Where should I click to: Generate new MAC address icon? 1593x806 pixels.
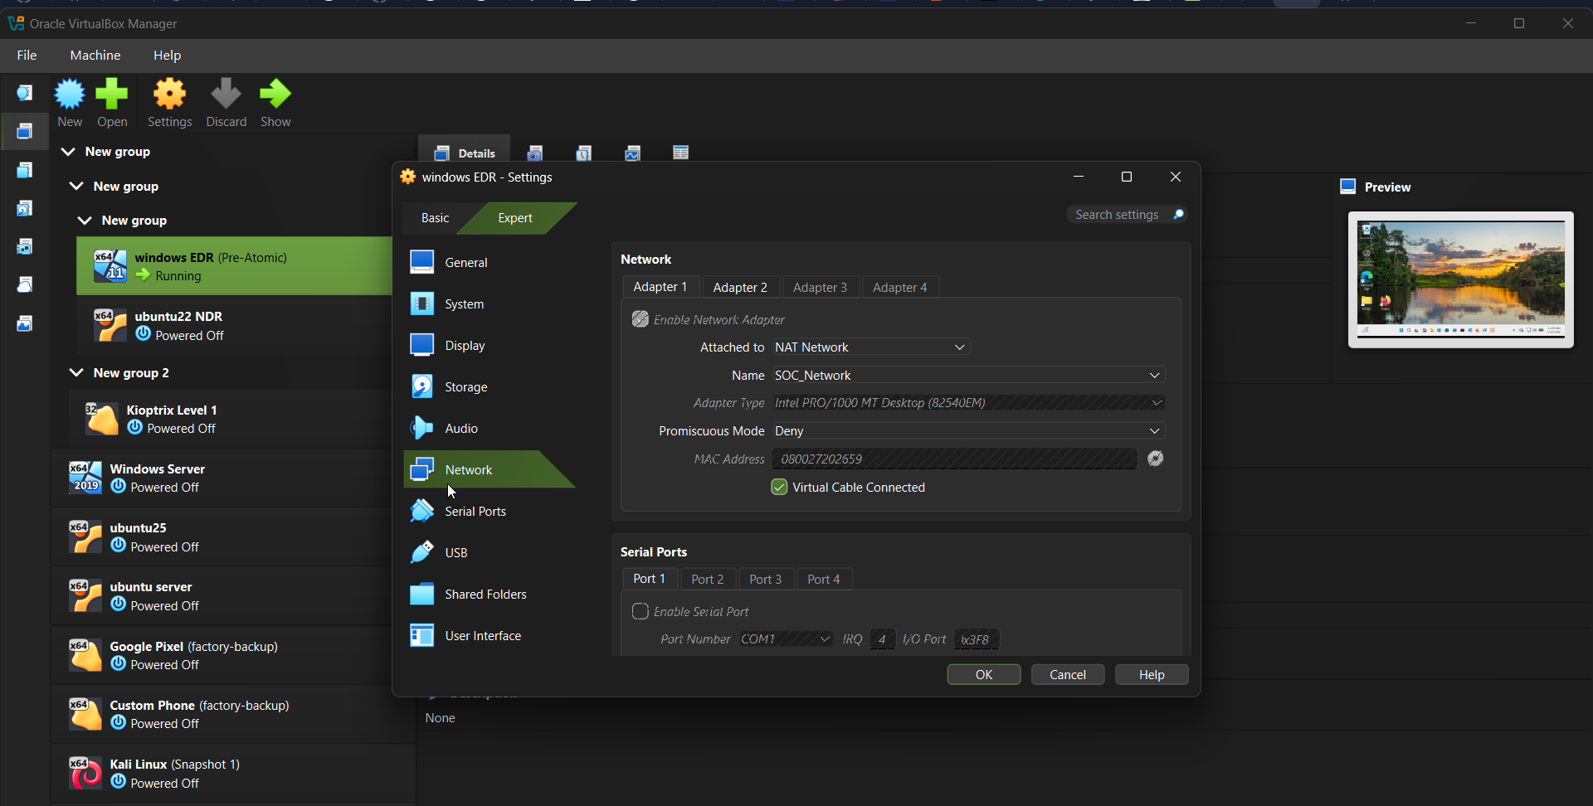1155,459
